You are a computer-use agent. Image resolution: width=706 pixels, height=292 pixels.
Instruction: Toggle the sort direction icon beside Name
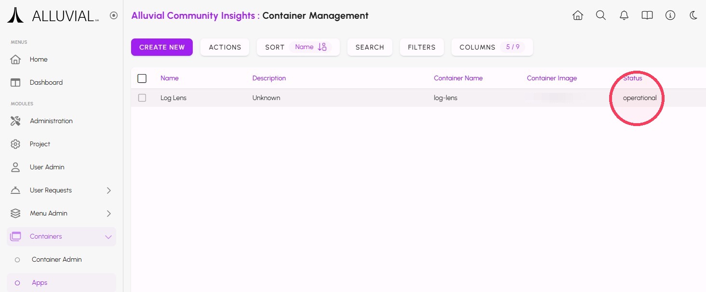point(322,47)
